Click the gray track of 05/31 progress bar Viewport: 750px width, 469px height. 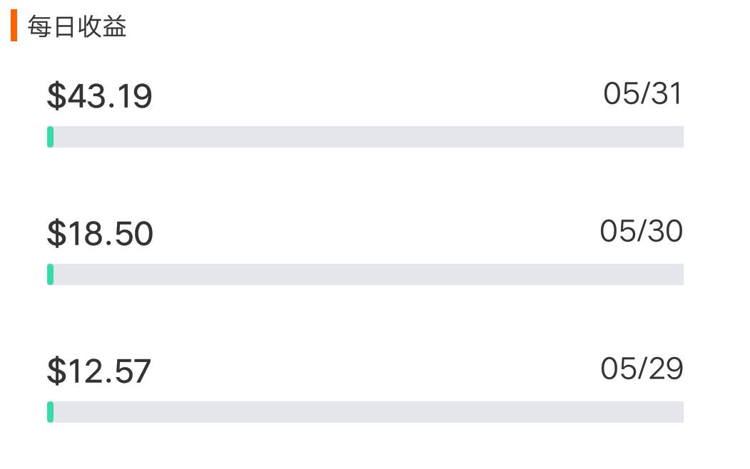[365, 137]
